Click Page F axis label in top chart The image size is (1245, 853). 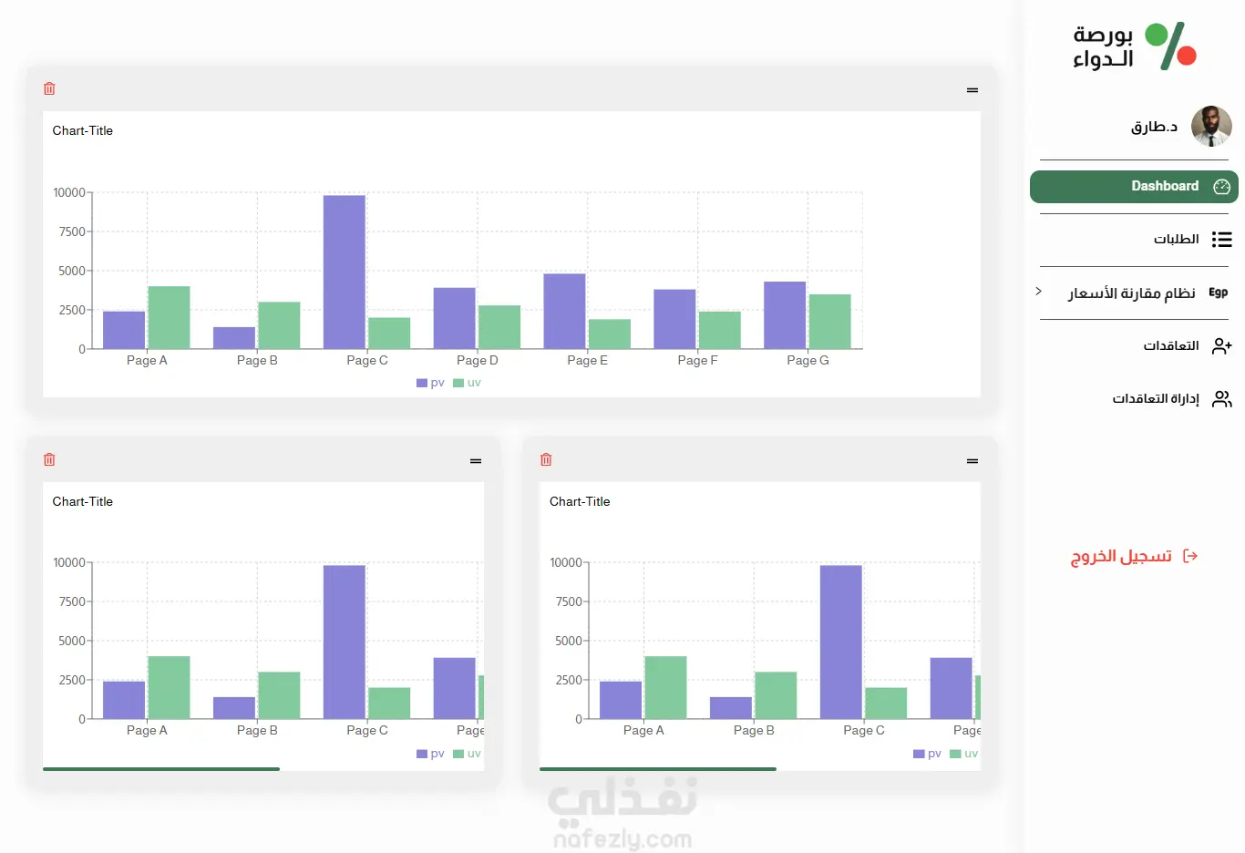(x=697, y=360)
